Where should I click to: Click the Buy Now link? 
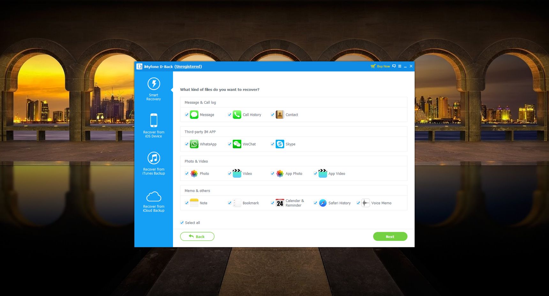pyautogui.click(x=383, y=66)
